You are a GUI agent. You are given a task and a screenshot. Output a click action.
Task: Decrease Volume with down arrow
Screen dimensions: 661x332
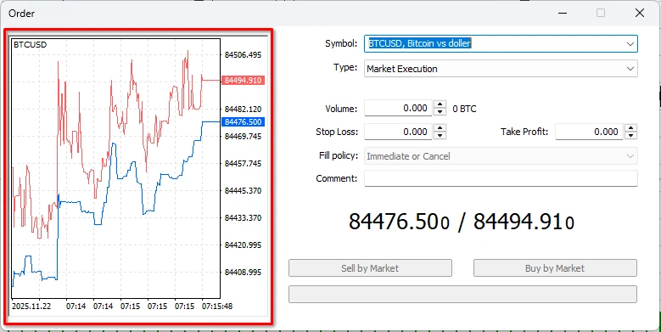[440, 112]
